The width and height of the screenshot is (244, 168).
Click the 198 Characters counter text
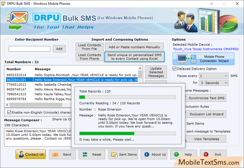(x=17, y=125)
